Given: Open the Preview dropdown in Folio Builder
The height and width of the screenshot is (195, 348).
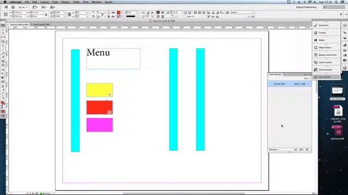Looking at the screenshot, I should (274, 149).
